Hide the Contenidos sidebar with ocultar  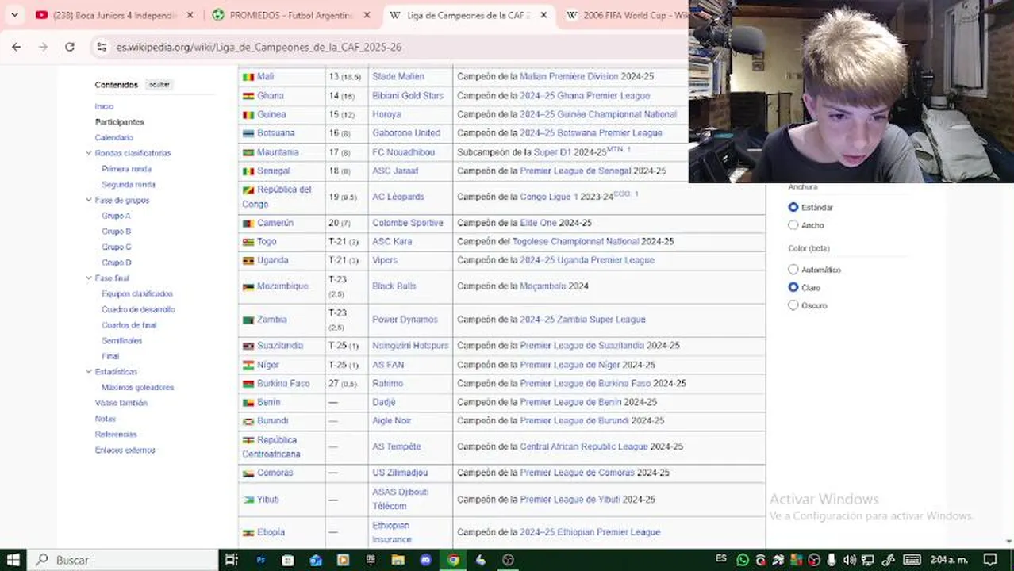click(x=159, y=85)
